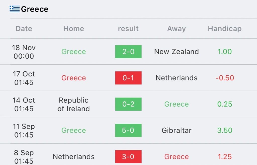Image resolution: width=257 pixels, height=165 pixels.
Task: Select the -0.50 handicap value
Action: [225, 78]
